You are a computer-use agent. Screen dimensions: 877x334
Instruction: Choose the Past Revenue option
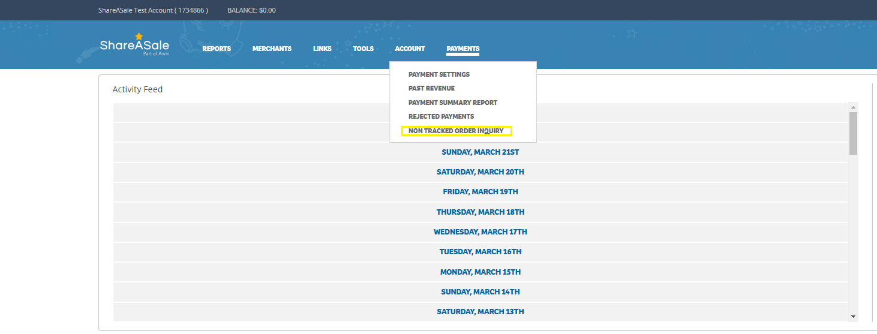[x=431, y=89]
